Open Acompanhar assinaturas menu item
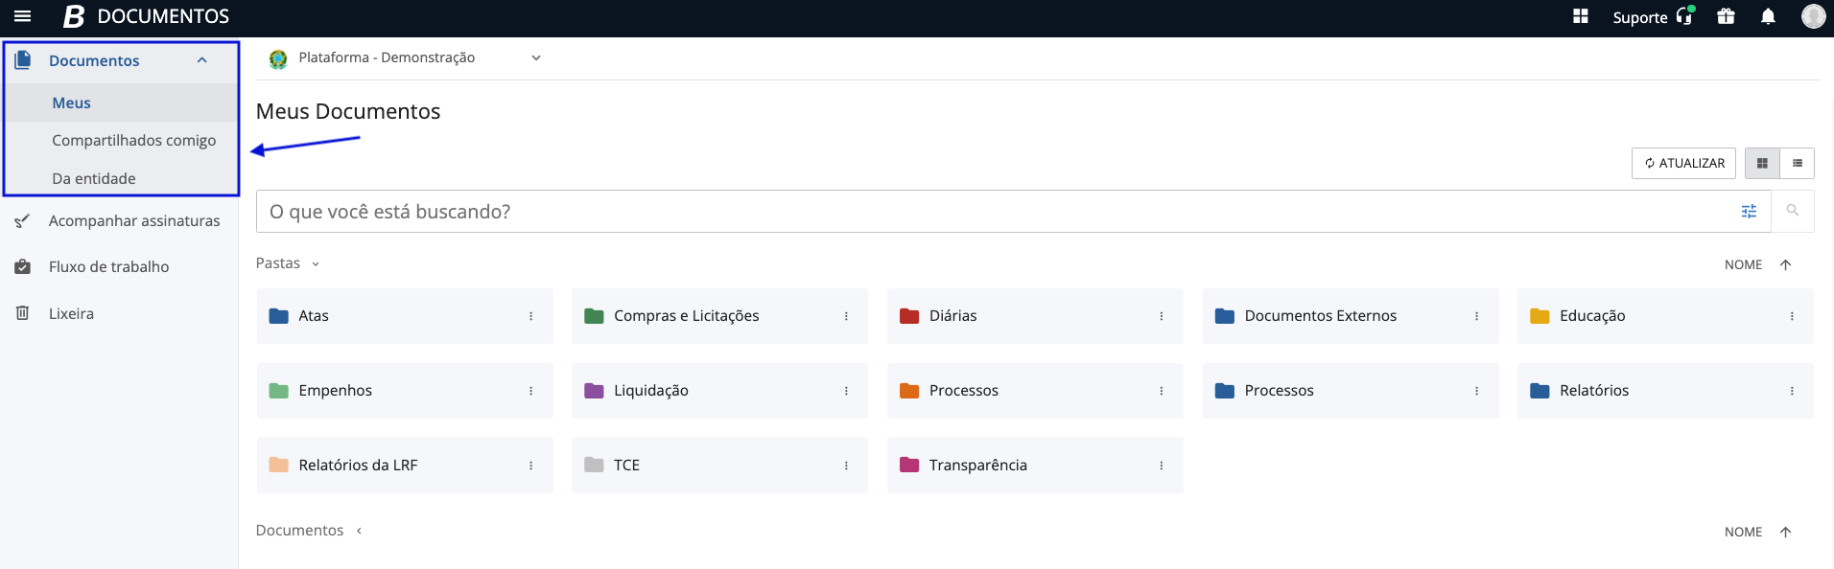The height and width of the screenshot is (569, 1834). (x=134, y=221)
